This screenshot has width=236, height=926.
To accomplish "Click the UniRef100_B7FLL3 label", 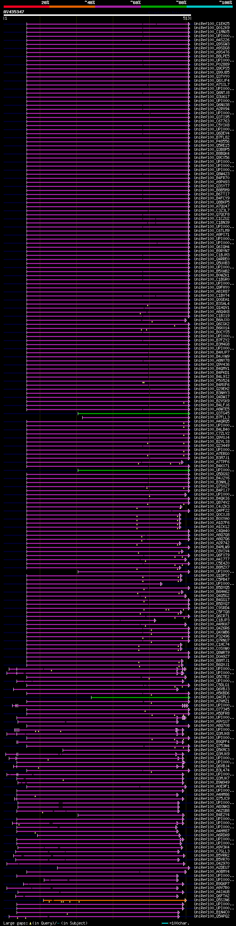I will pyautogui.click(x=212, y=417).
